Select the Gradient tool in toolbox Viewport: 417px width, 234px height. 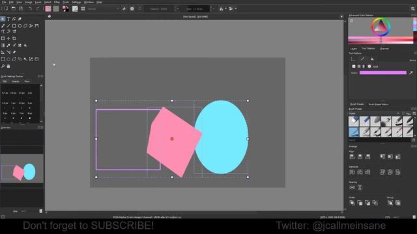tap(3, 45)
